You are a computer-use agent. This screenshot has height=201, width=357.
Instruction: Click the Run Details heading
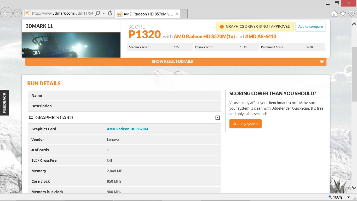pyautogui.click(x=44, y=83)
